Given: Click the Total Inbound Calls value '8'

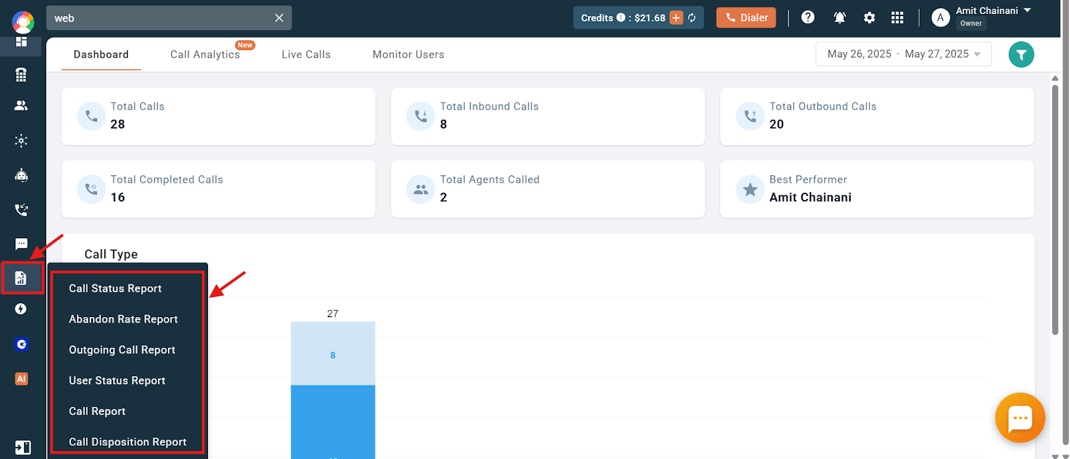Looking at the screenshot, I should pyautogui.click(x=443, y=124).
